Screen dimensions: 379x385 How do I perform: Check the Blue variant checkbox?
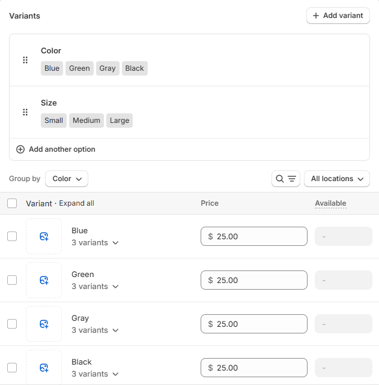[12, 236]
